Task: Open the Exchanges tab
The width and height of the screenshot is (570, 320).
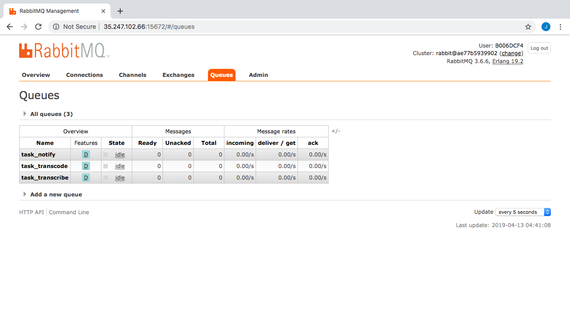Action: point(179,75)
